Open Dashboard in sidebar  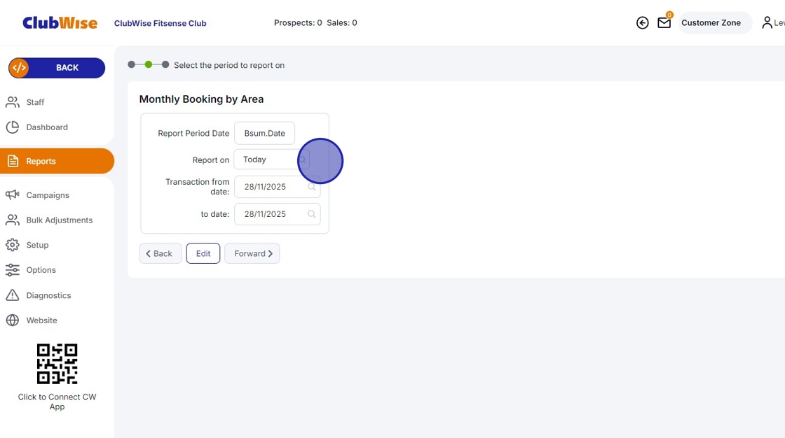[x=46, y=127]
